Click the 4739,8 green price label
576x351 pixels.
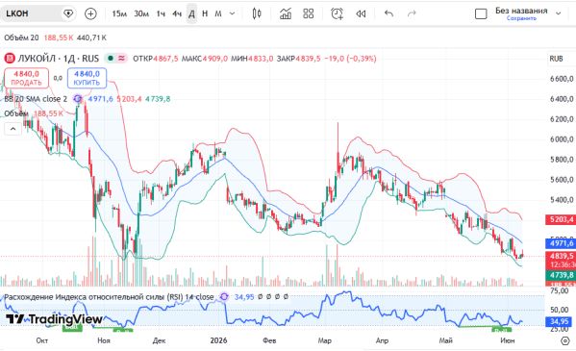(561, 275)
